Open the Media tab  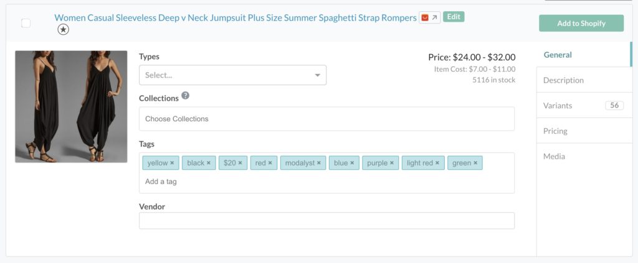(554, 156)
